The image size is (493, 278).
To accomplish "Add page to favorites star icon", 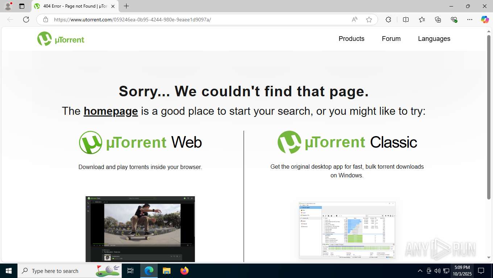I will [369, 20].
